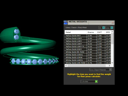Select the Yellow Gold:22KY row

click(88, 49)
